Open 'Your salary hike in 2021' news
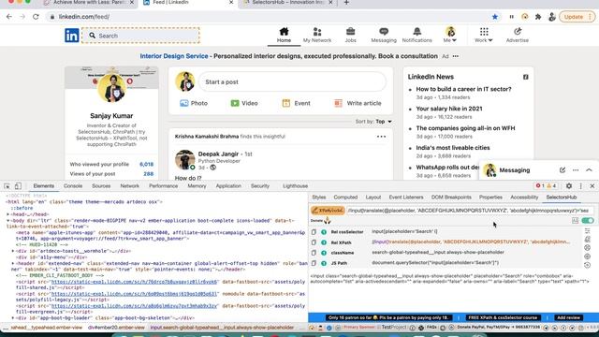This screenshot has height=337, width=599. 449,109
